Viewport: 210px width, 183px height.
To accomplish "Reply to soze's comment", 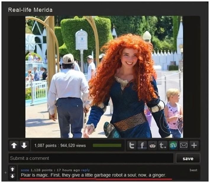I will (x=85, y=170).
